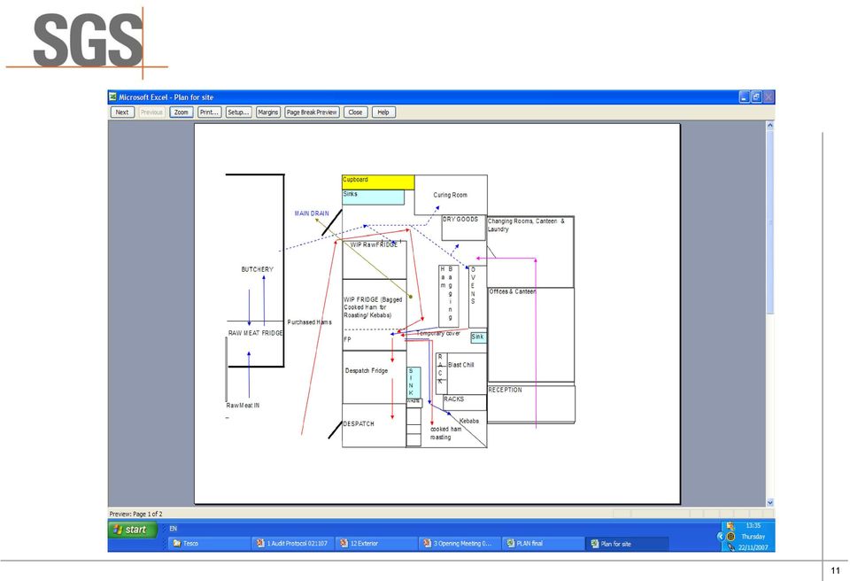The image size is (850, 581).
Task: Click the Purchased Hams label
Action: [x=310, y=322]
